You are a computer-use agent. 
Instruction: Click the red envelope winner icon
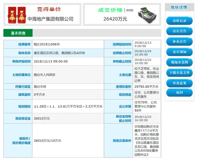17,15
